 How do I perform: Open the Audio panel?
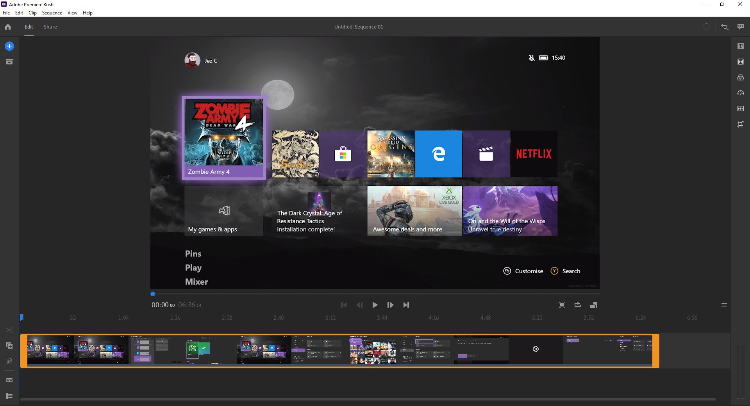click(x=740, y=109)
